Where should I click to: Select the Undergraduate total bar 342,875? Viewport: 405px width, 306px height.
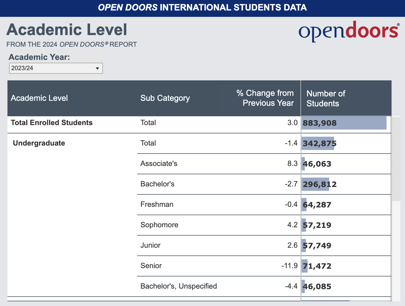[x=318, y=143]
